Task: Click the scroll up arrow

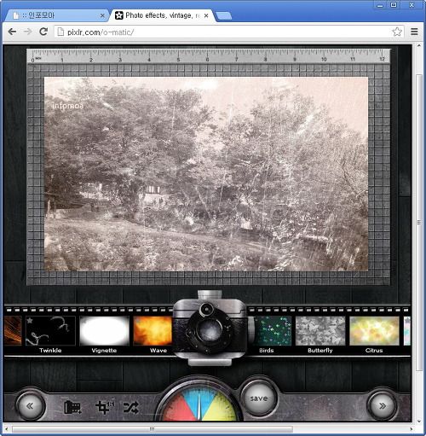Action: point(419,45)
